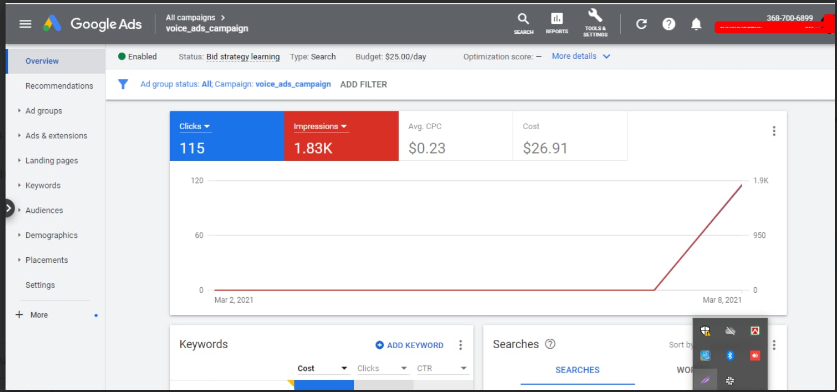
Task: Expand the More details chevron
Action: tap(606, 57)
